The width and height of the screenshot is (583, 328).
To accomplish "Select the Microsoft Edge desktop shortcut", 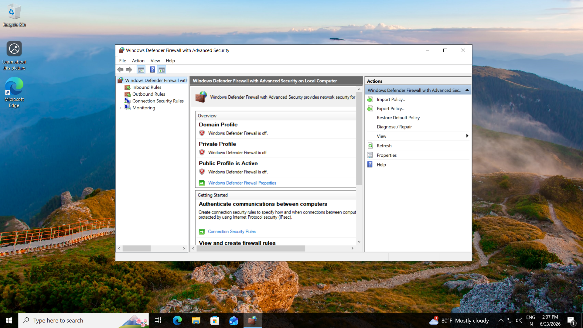I will click(x=14, y=92).
